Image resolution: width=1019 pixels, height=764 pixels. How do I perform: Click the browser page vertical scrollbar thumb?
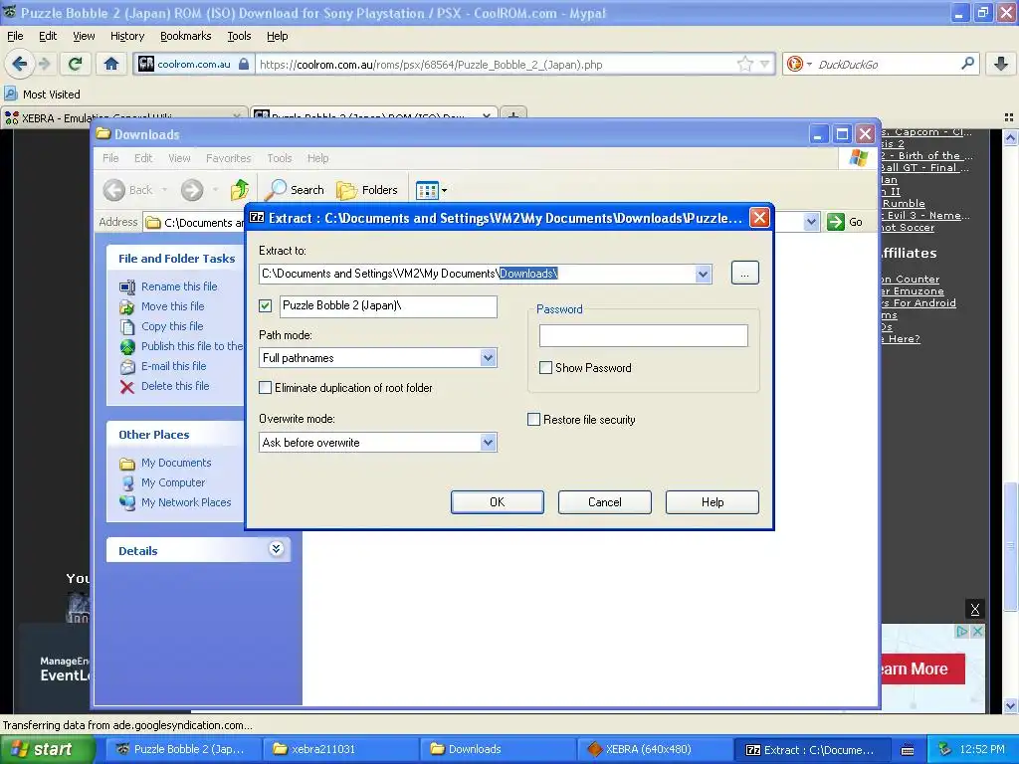click(x=1010, y=546)
